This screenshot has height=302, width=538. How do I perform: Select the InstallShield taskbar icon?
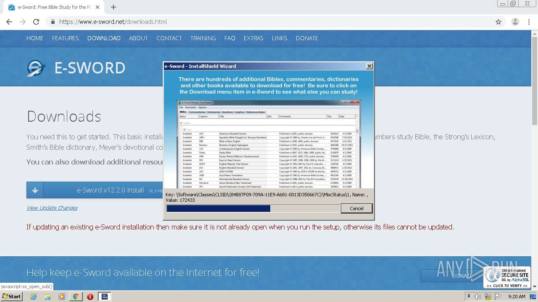pos(105,297)
